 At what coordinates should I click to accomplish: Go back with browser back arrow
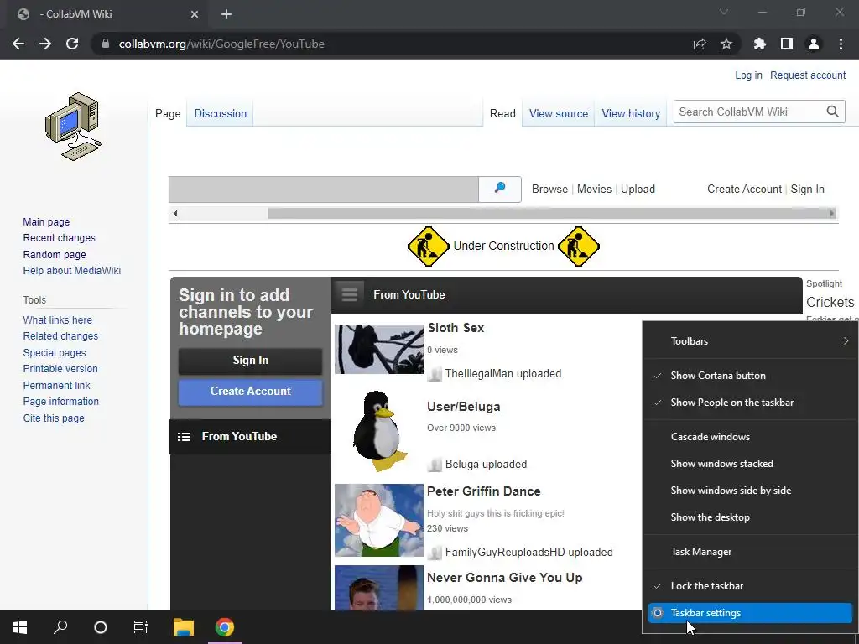tap(18, 44)
